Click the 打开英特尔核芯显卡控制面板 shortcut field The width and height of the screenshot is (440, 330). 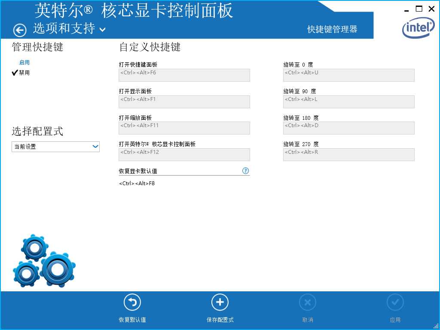point(184,155)
